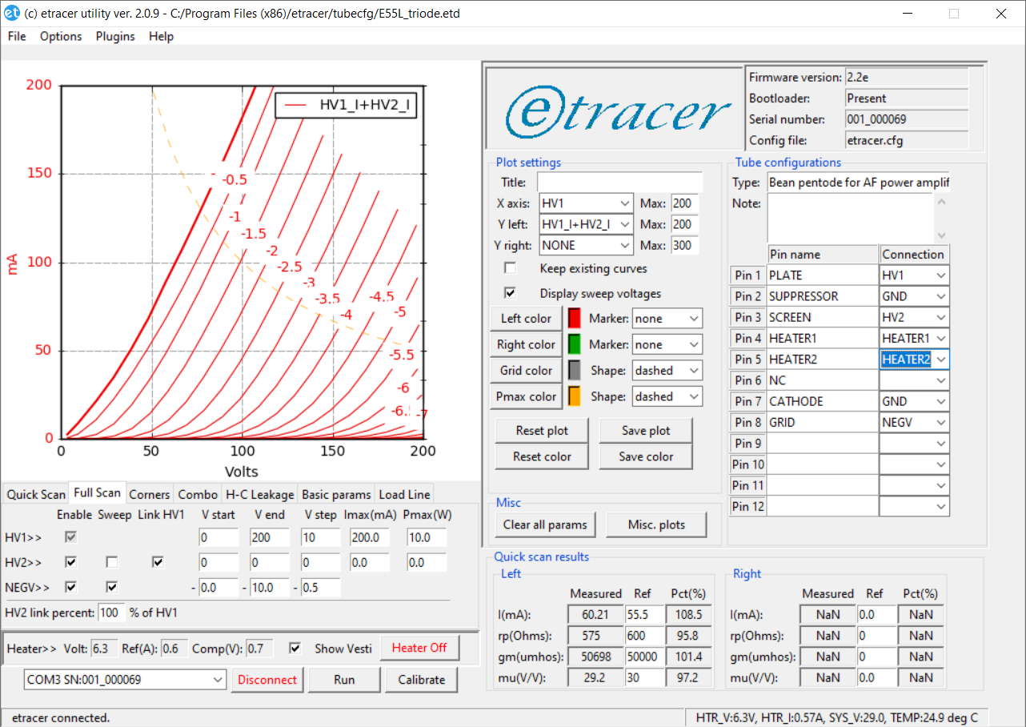Viewport: 1026px width, 727px height.
Task: Switch to the Basic params tab
Action: click(336, 494)
